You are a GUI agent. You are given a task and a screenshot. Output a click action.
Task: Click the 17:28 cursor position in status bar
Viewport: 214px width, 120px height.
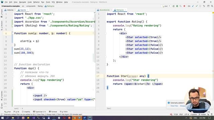(176, 114)
